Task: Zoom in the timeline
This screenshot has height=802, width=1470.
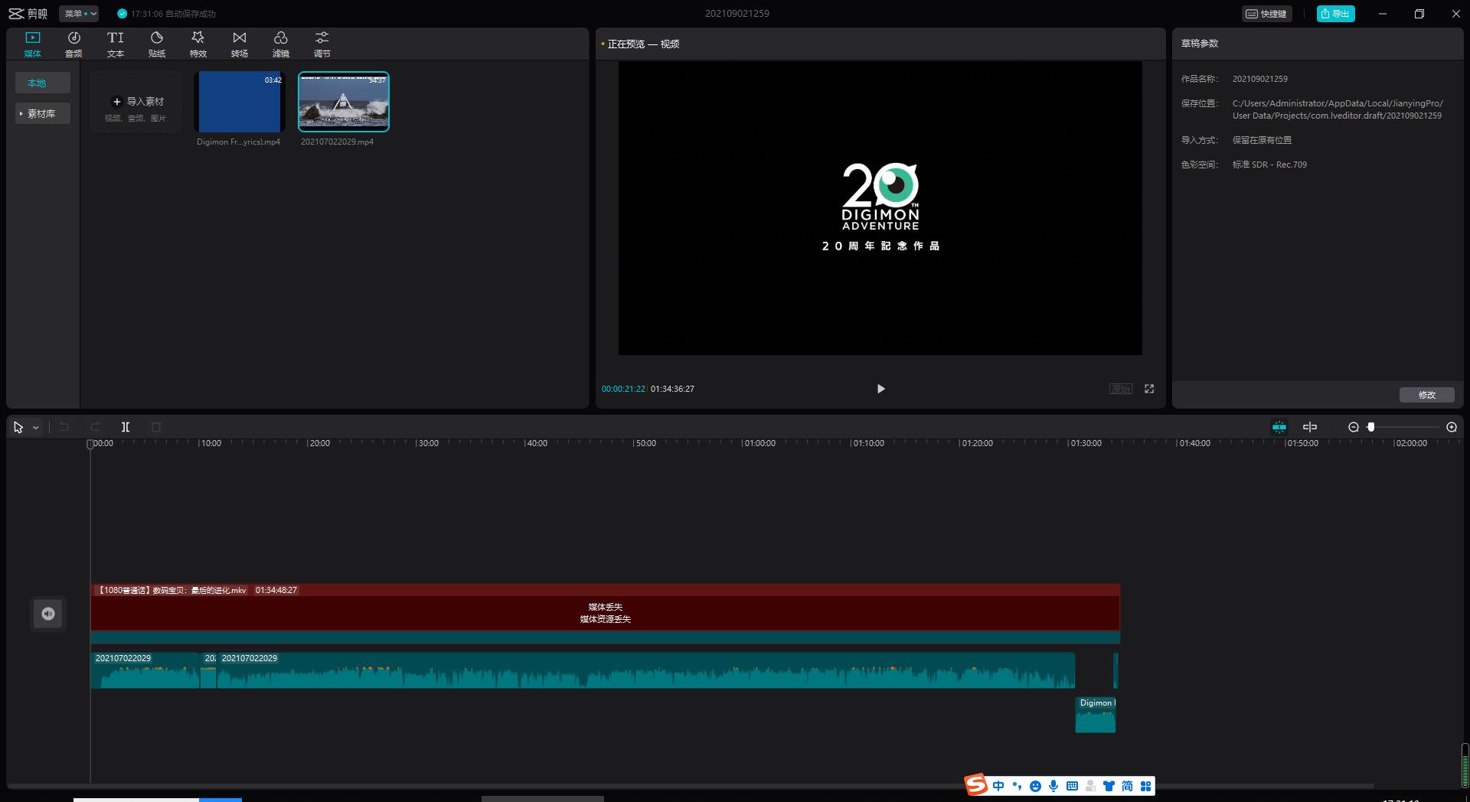Action: pyautogui.click(x=1452, y=427)
